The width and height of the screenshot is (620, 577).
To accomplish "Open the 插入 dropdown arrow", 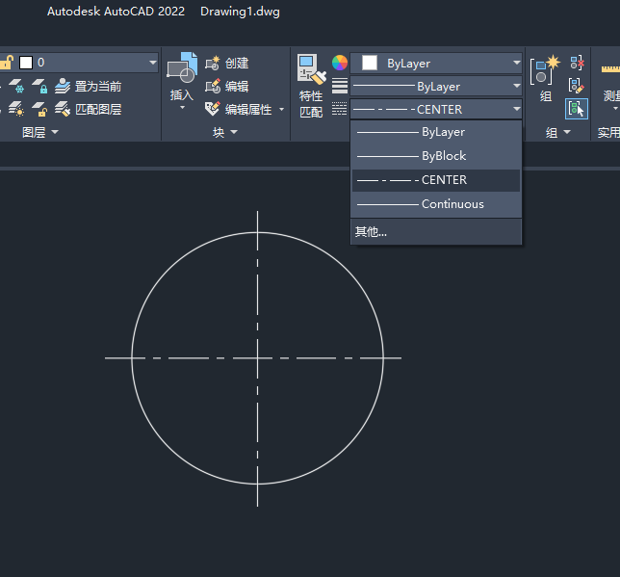I will pyautogui.click(x=182, y=108).
